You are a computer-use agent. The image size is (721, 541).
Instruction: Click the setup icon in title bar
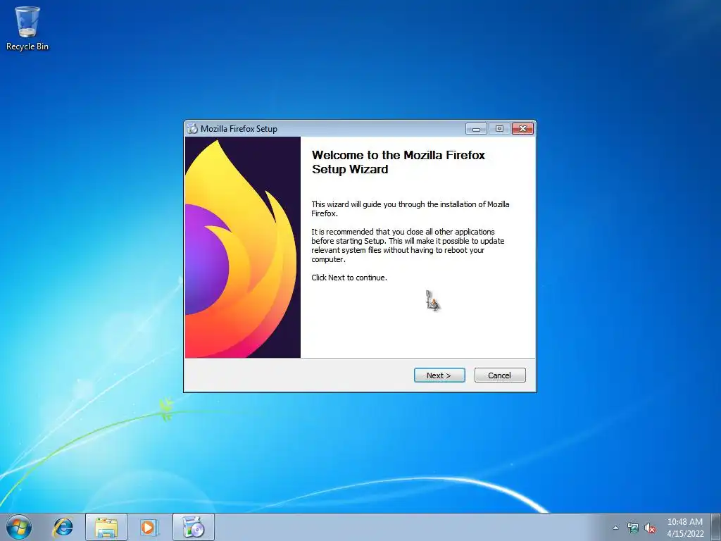192,129
